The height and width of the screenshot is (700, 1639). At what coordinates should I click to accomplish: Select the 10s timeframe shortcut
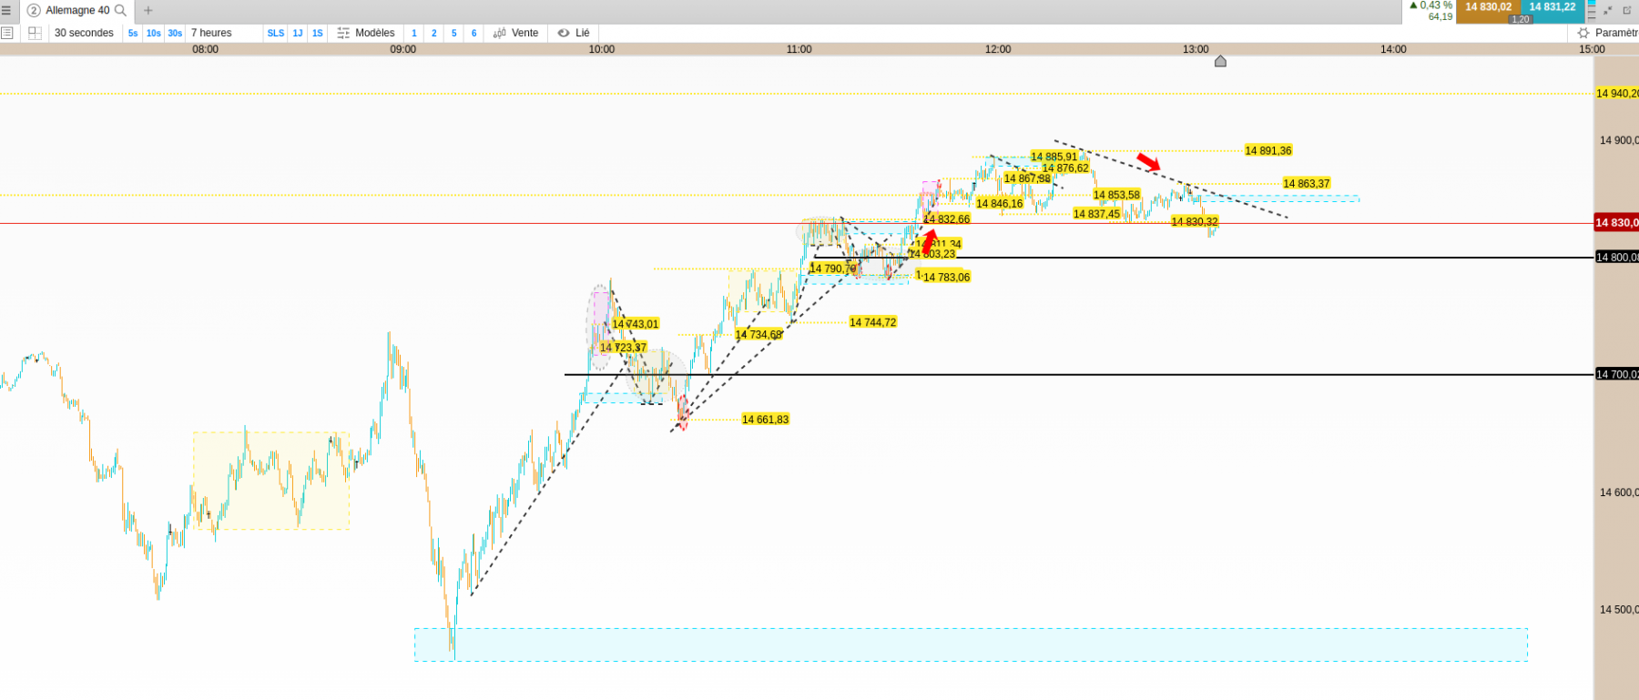click(x=154, y=33)
